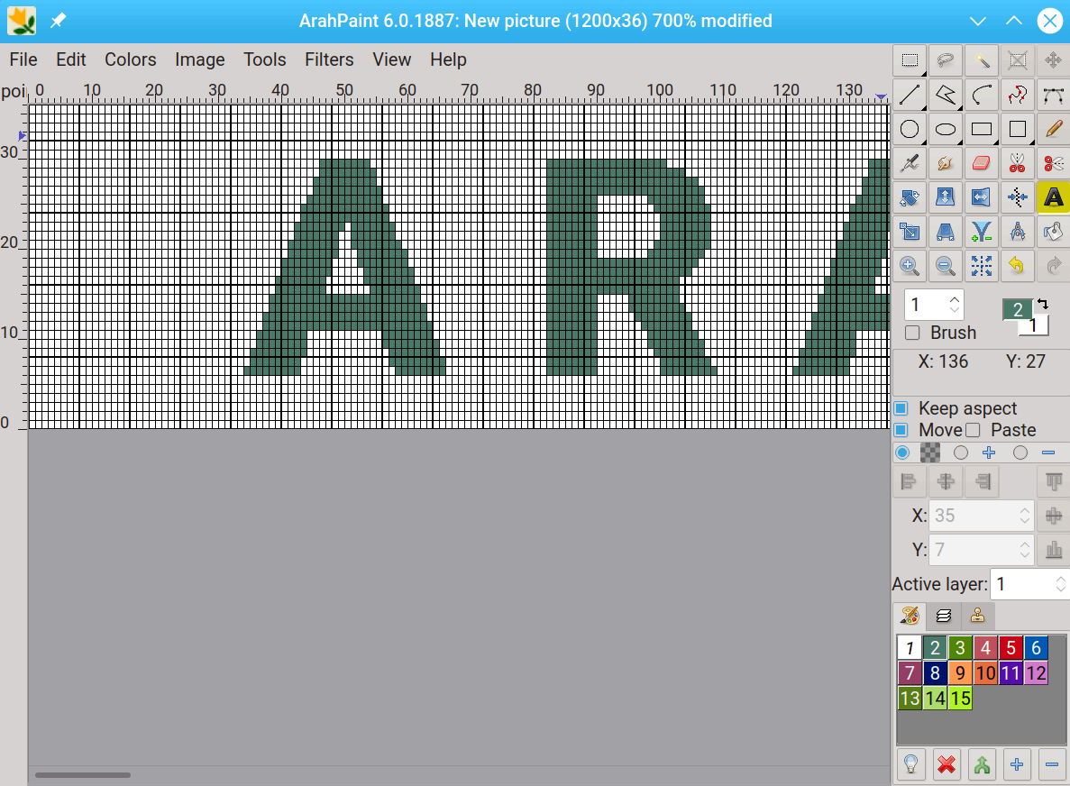Viewport: 1070px width, 786px height.
Task: Uncheck the Move checkbox
Action: click(x=901, y=430)
